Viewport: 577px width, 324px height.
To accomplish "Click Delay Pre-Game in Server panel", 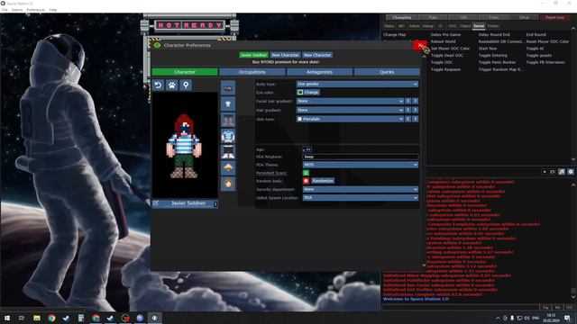I will click(x=445, y=35).
